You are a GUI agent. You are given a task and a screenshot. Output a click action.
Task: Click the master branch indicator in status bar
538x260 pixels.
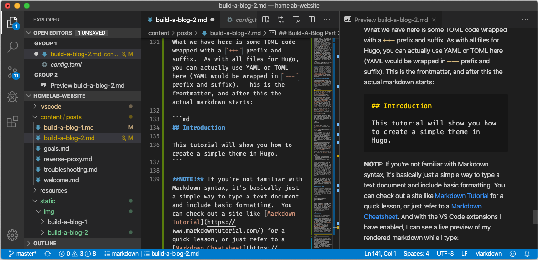pos(22,254)
